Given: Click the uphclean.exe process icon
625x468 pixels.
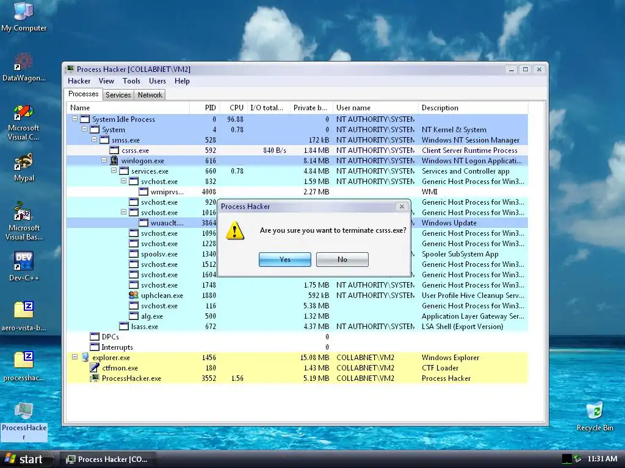Looking at the screenshot, I should point(134,296).
